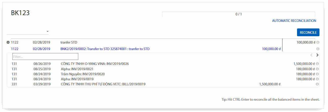The width and height of the screenshot is (328, 112).
Task: Click info icon for Trâm Nguyễn INV/2019/0020
Action: (318, 74)
